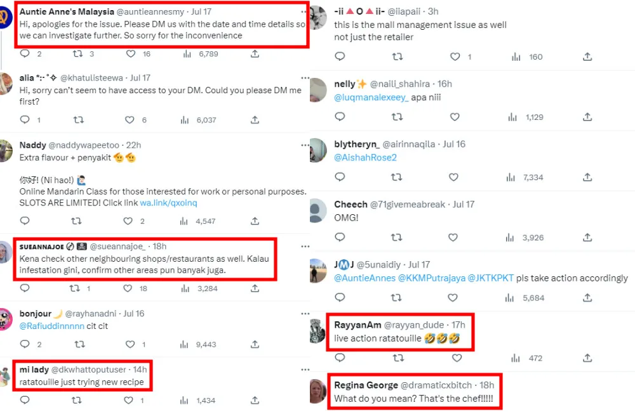Share nelly's apa niii tweet
This screenshot has height=412, width=635.
coord(587,117)
